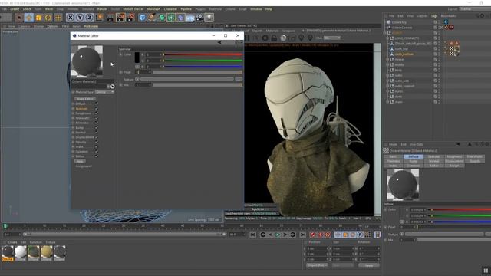Screen dimensions: 491x276
Task: Toggle Normal channel checkbox in Material Editor
Action: [x=97, y=133]
